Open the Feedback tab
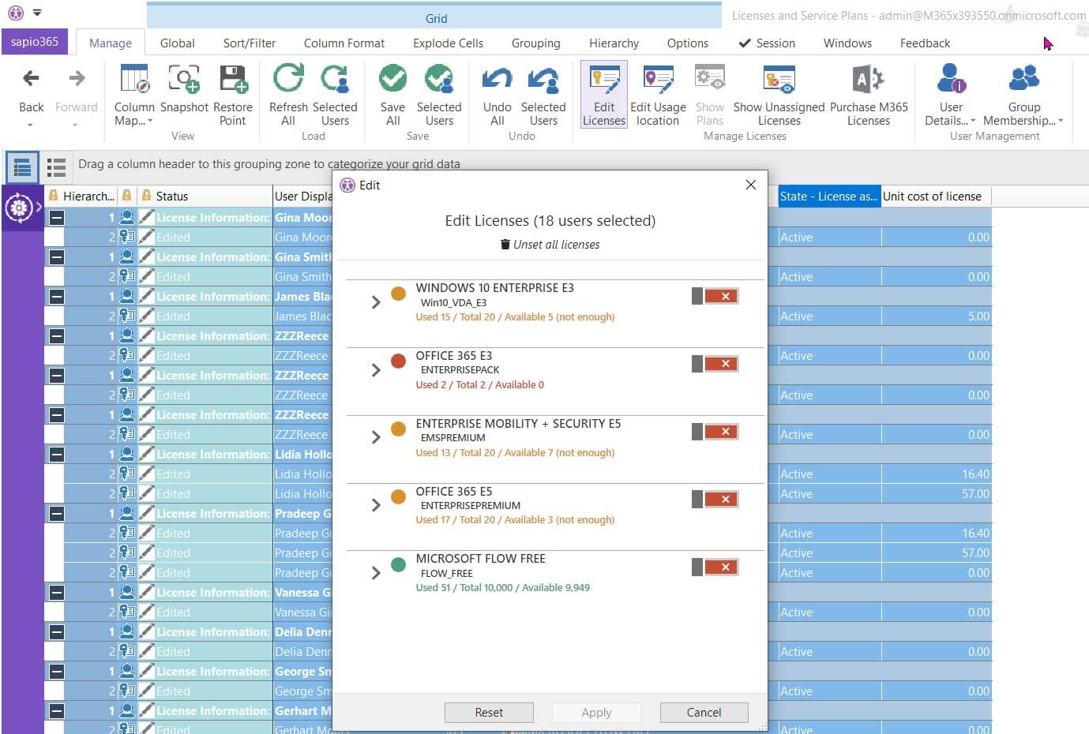The image size is (1089, 734). [925, 43]
